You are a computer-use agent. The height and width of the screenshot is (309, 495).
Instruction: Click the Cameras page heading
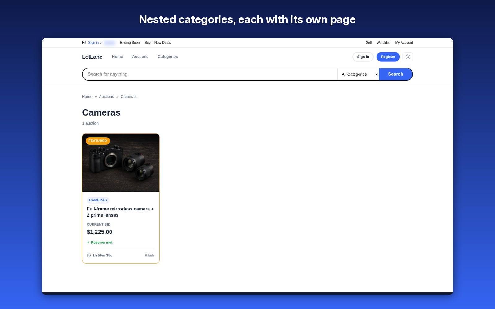tap(101, 112)
